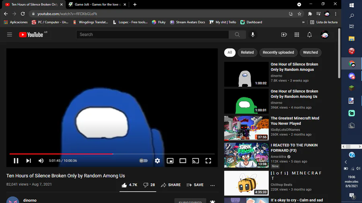Share the video
This screenshot has width=362, height=203.
(x=171, y=185)
